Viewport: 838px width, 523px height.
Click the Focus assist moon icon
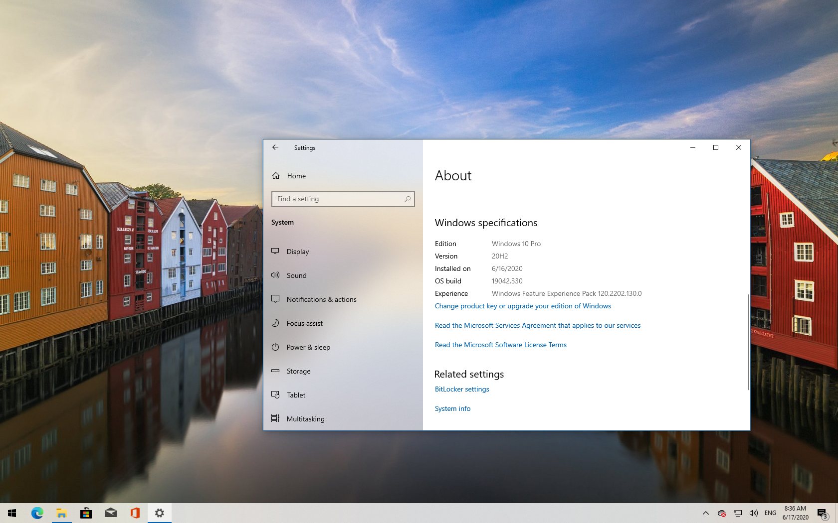[x=275, y=323]
